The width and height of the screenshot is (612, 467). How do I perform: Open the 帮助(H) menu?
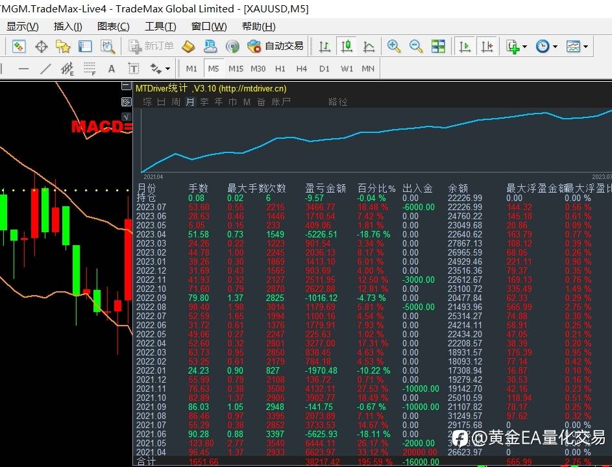258,27
